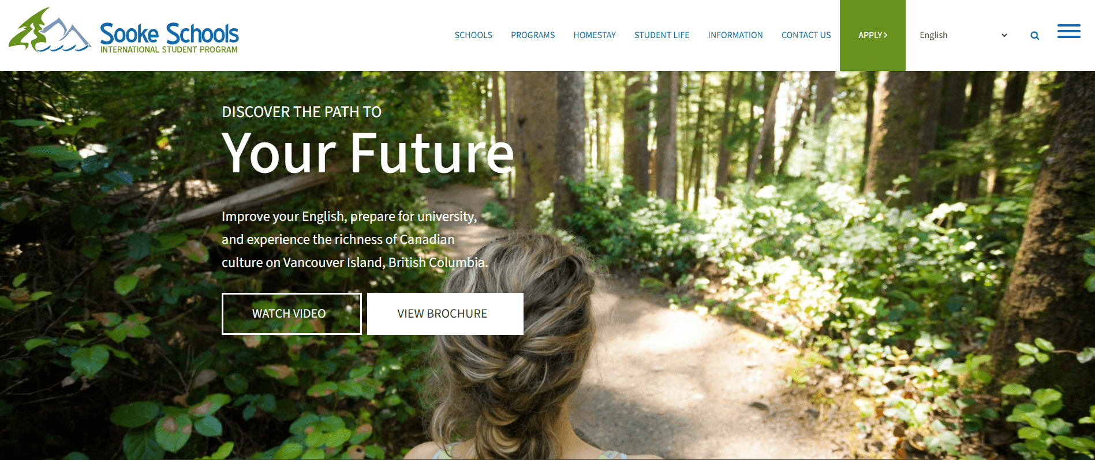Screen dimensions: 1095x460
Task: Open the hamburger menu icon
Action: [x=1068, y=31]
